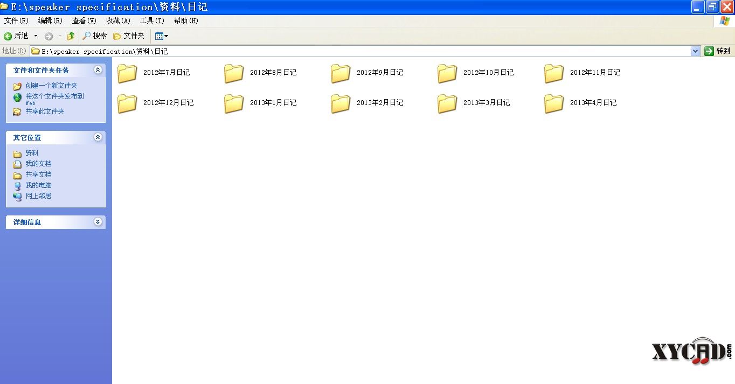Image resolution: width=735 pixels, height=384 pixels.
Task: Open the View (查看) menu
Action: (84, 21)
